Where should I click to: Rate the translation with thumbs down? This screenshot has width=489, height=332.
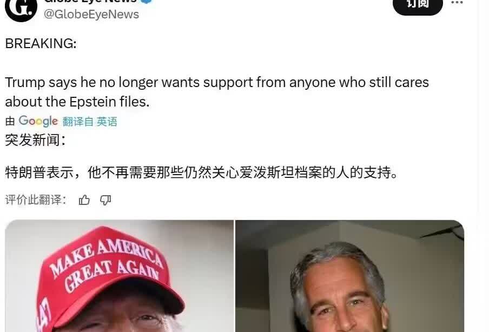(x=105, y=200)
